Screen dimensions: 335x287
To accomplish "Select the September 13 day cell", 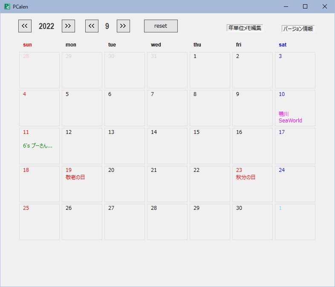I will (x=124, y=146).
